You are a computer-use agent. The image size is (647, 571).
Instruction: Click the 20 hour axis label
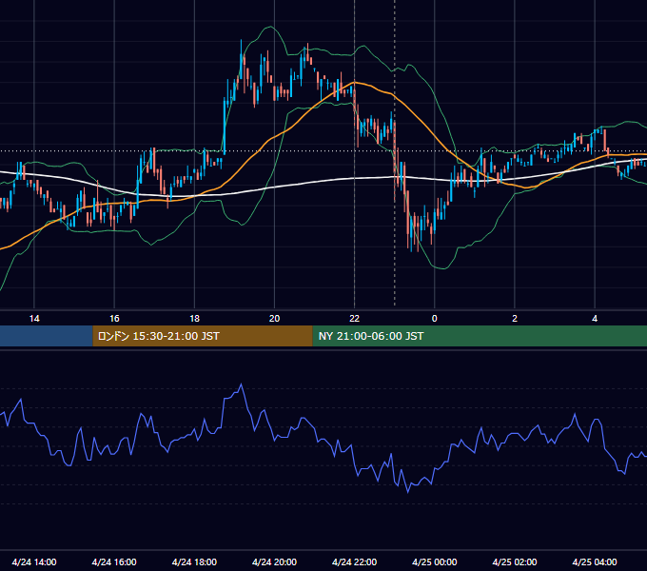click(x=274, y=319)
